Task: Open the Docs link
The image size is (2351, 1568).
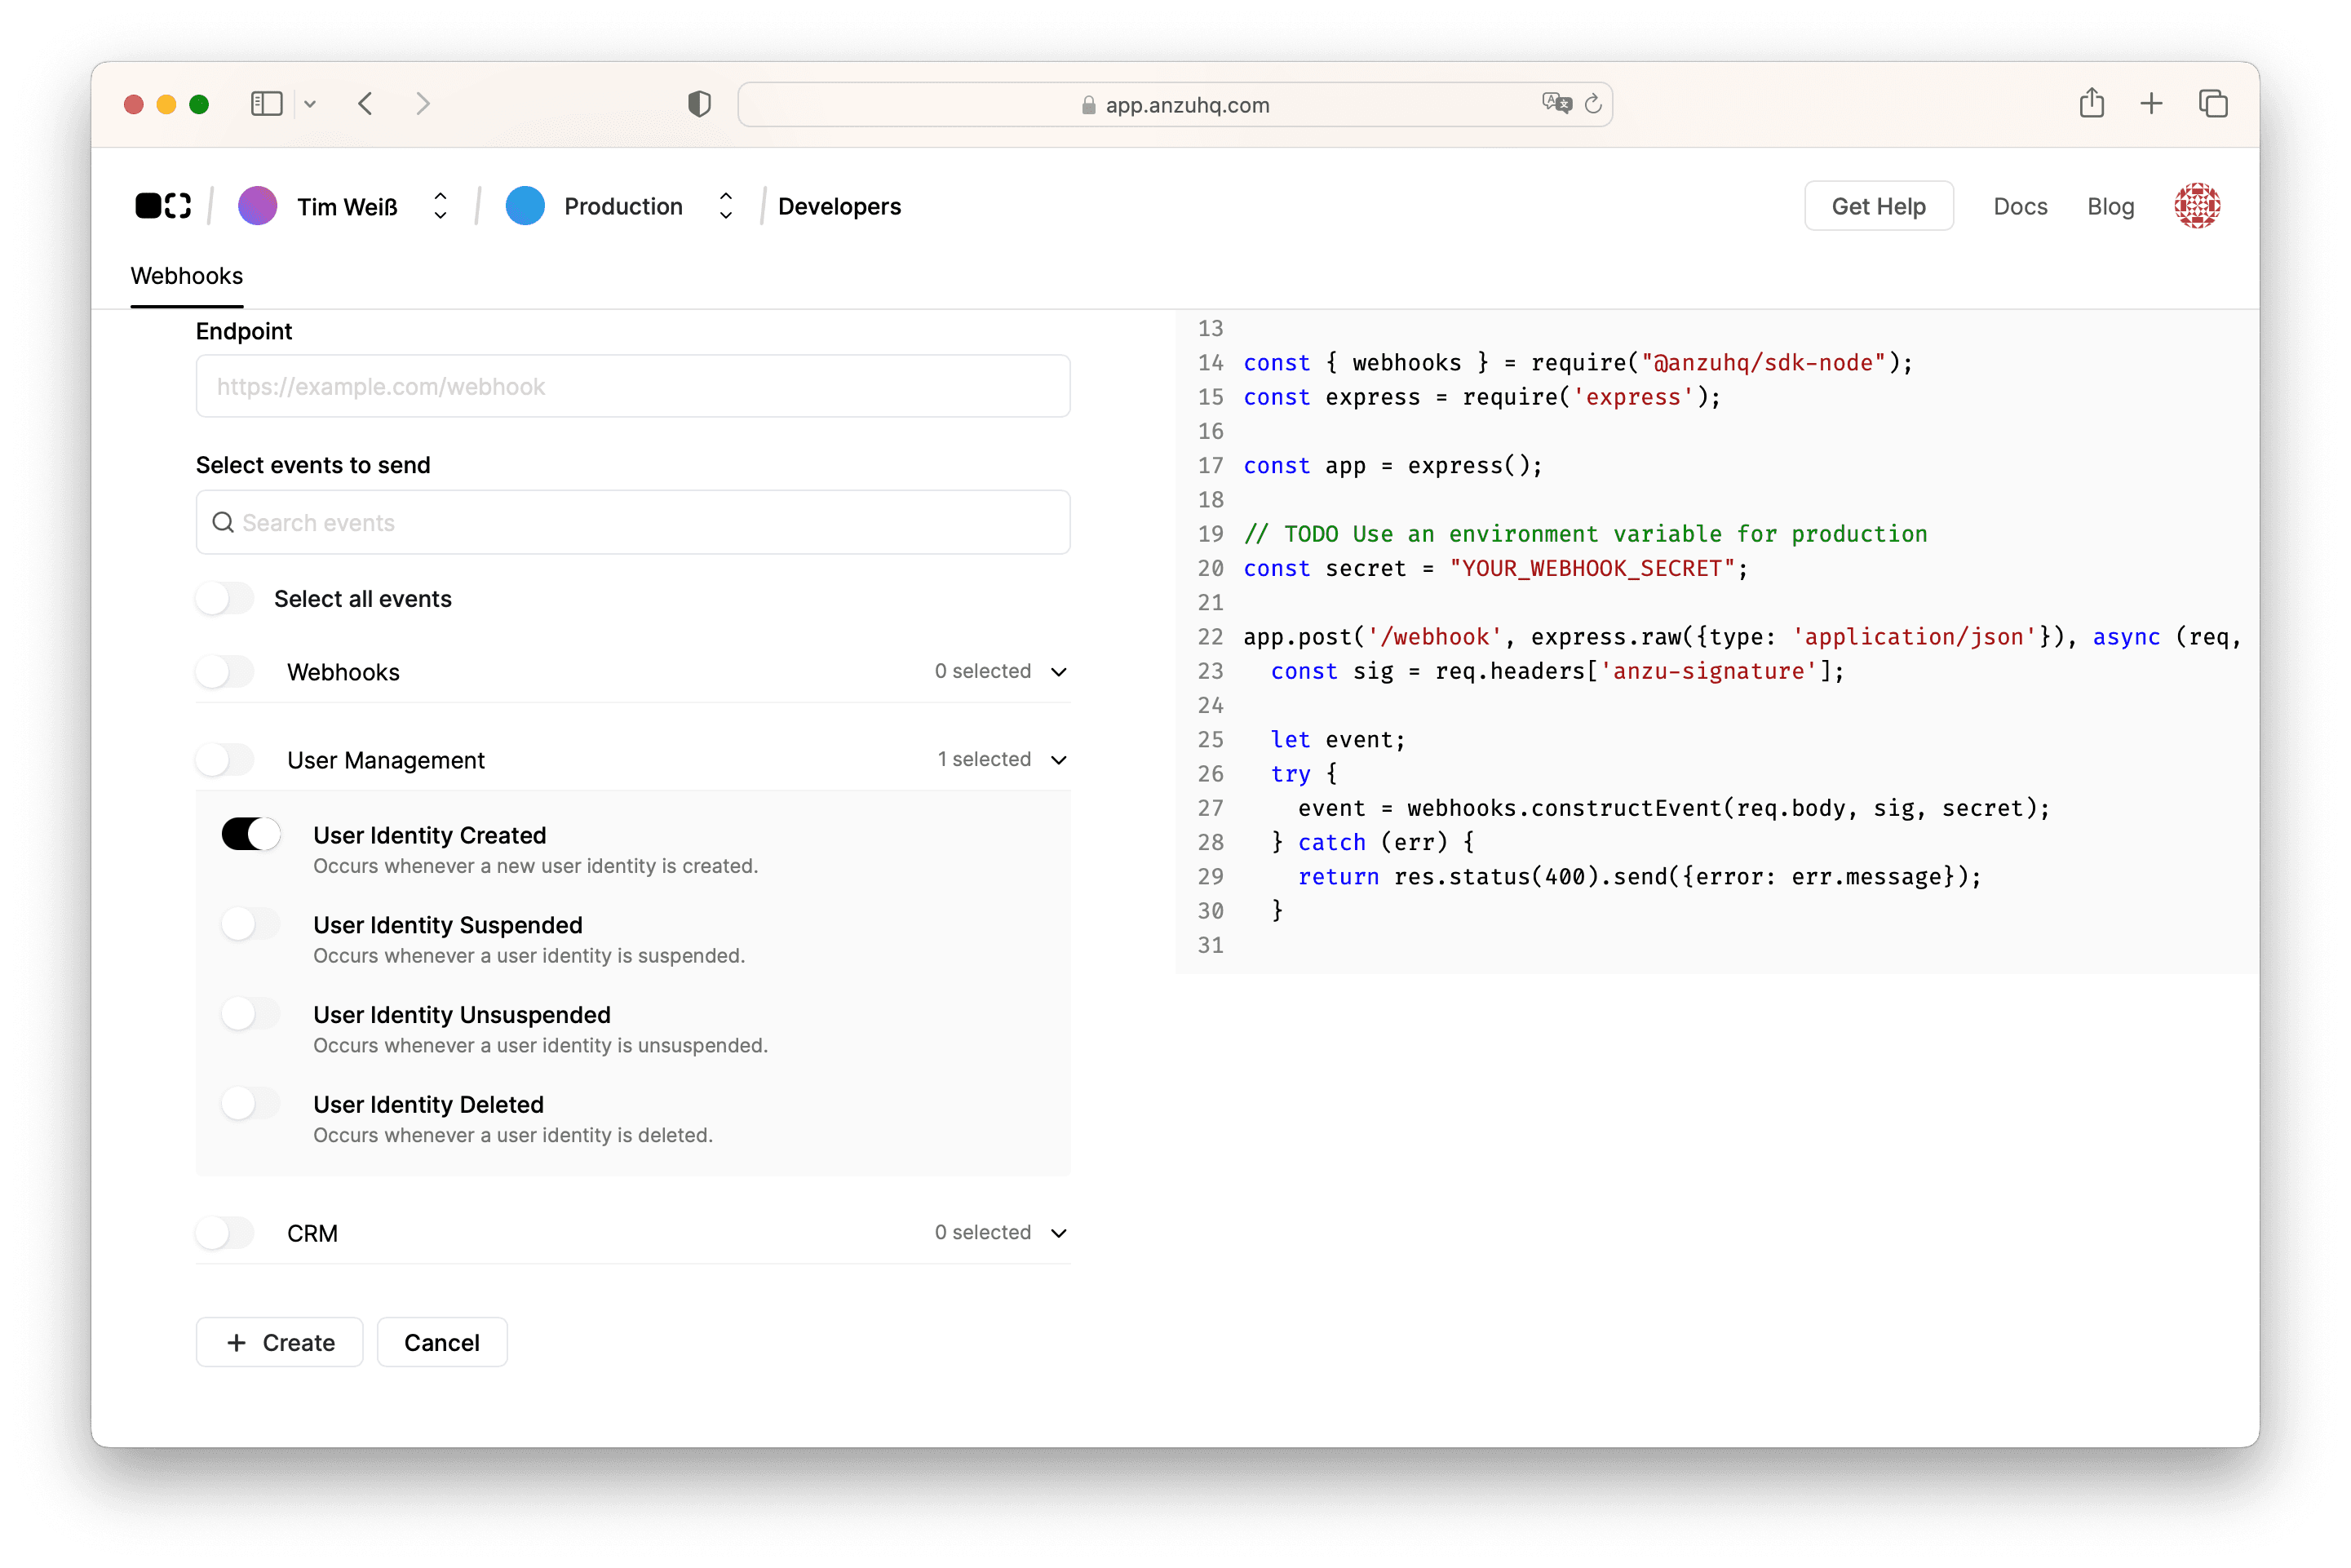Action: point(2020,206)
